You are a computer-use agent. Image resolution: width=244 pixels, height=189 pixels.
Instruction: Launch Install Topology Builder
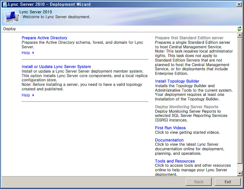(x=177, y=81)
